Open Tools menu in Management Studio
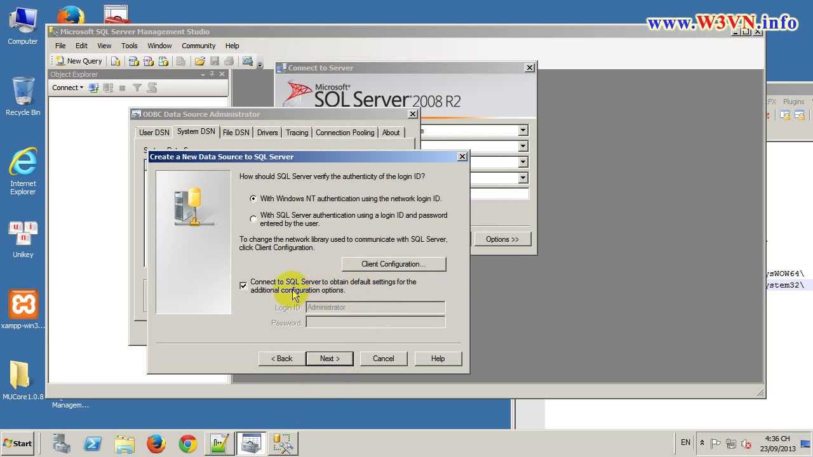 click(x=129, y=46)
